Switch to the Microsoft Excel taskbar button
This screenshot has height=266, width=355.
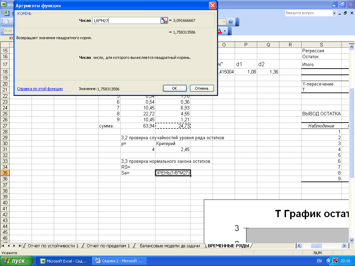pyautogui.click(x=64, y=261)
